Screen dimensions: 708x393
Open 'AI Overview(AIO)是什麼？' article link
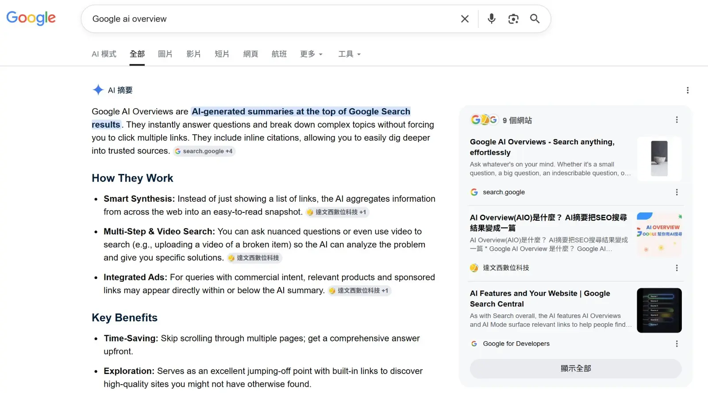(x=548, y=223)
